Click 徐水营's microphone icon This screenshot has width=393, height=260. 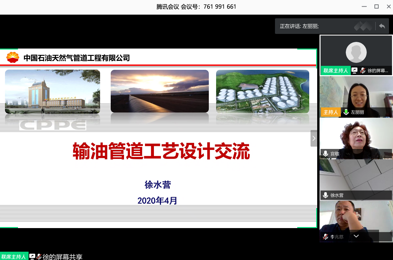tap(325, 195)
